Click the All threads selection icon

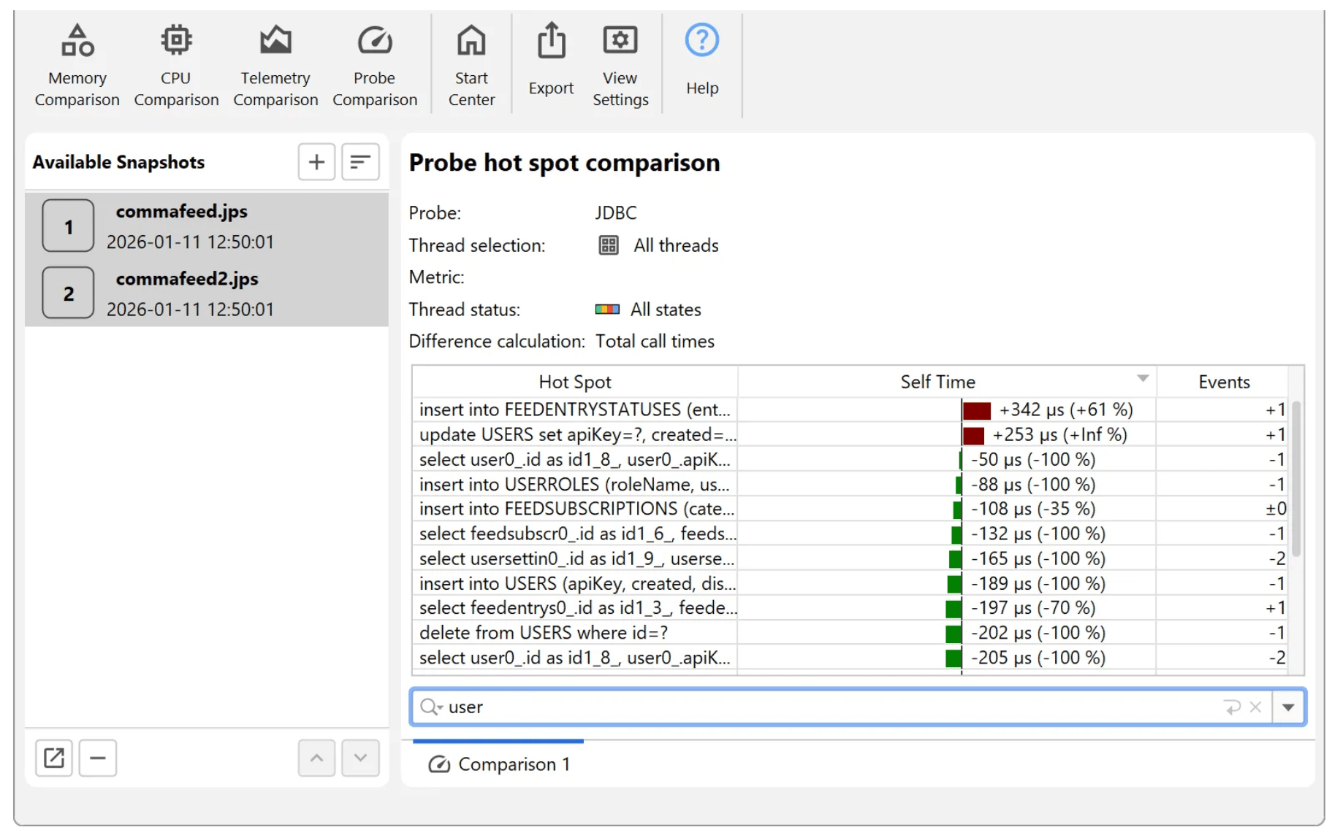(x=609, y=245)
